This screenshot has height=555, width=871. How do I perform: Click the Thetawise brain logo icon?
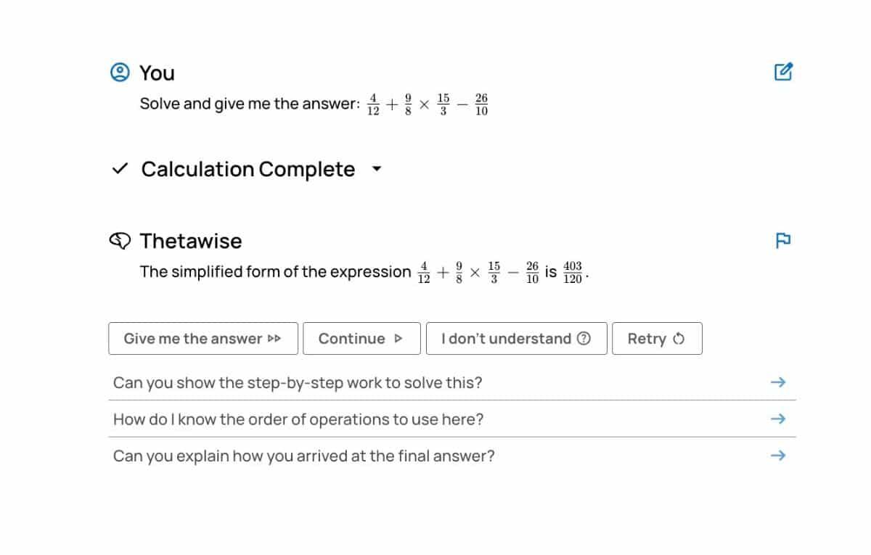pyautogui.click(x=120, y=241)
